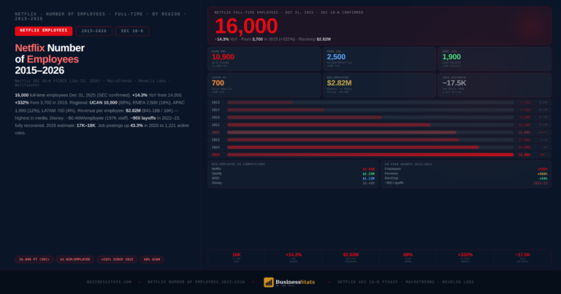This screenshot has height=294, width=561.
Task: Click the Disney $0.46M row
Action: tap(293, 183)
